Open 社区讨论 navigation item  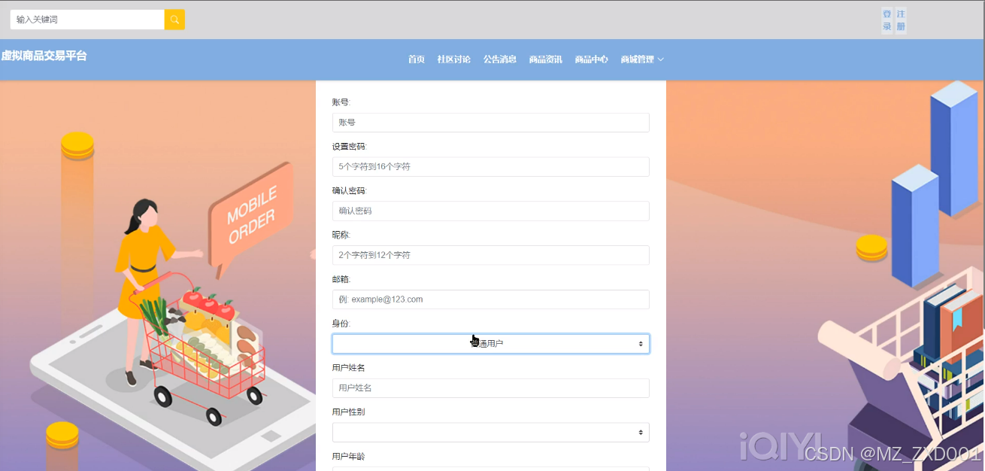pyautogui.click(x=454, y=59)
